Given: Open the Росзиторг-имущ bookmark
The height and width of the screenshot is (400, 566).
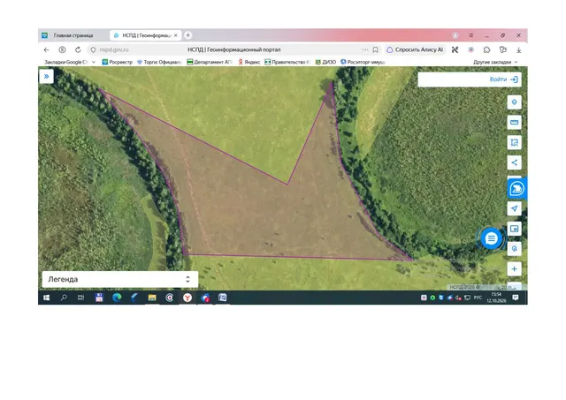Looking at the screenshot, I should pos(363,62).
